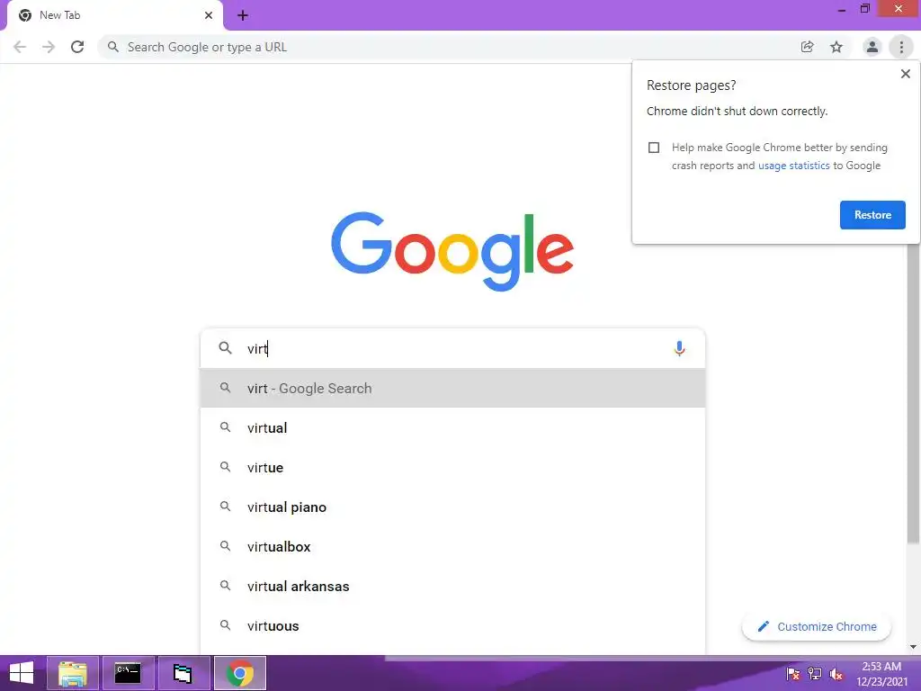The width and height of the screenshot is (921, 691).
Task: Select the 'virtue' suggestion
Action: [452, 467]
